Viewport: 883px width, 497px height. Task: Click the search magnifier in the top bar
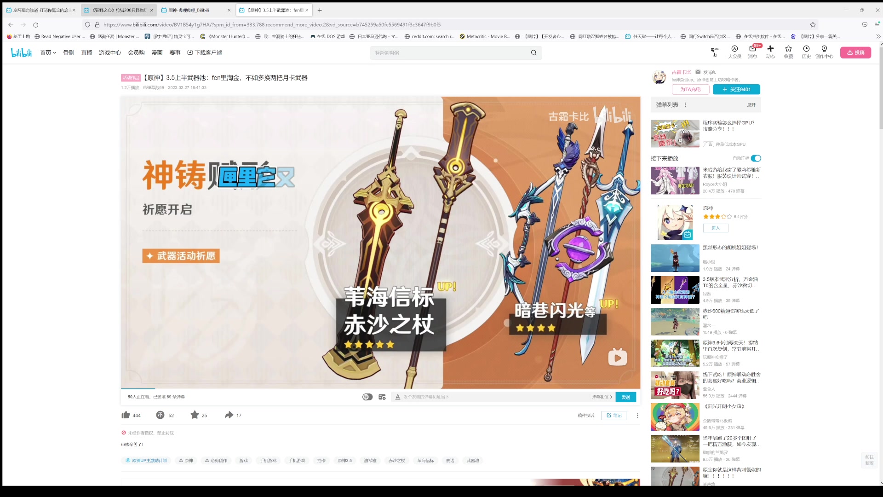[x=533, y=52]
